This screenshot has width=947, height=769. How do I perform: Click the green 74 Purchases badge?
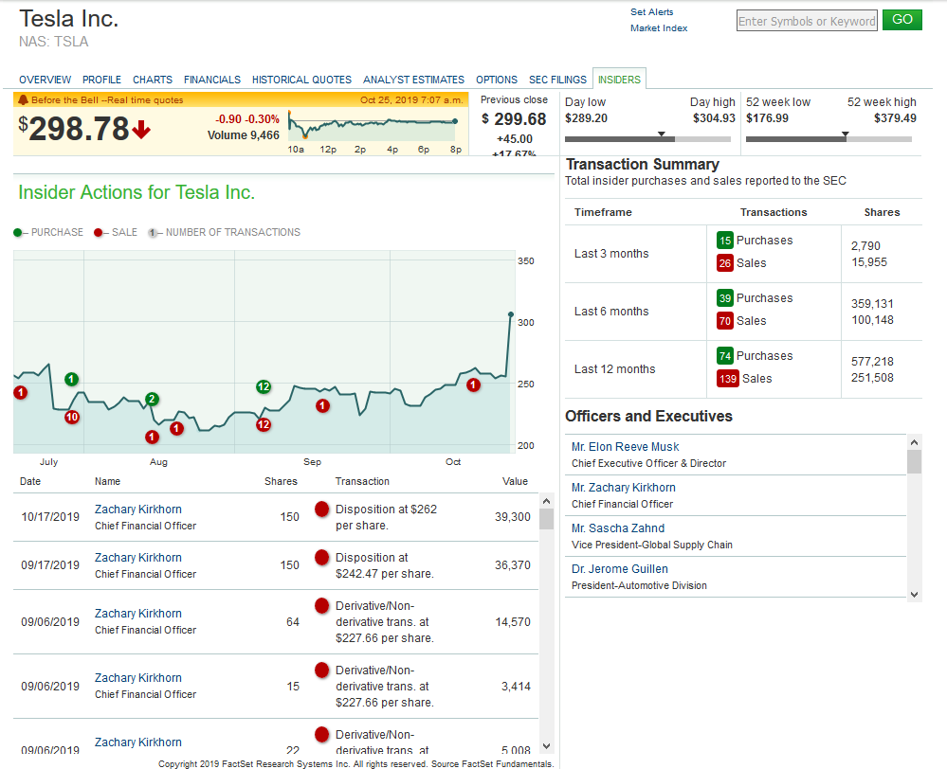click(725, 356)
